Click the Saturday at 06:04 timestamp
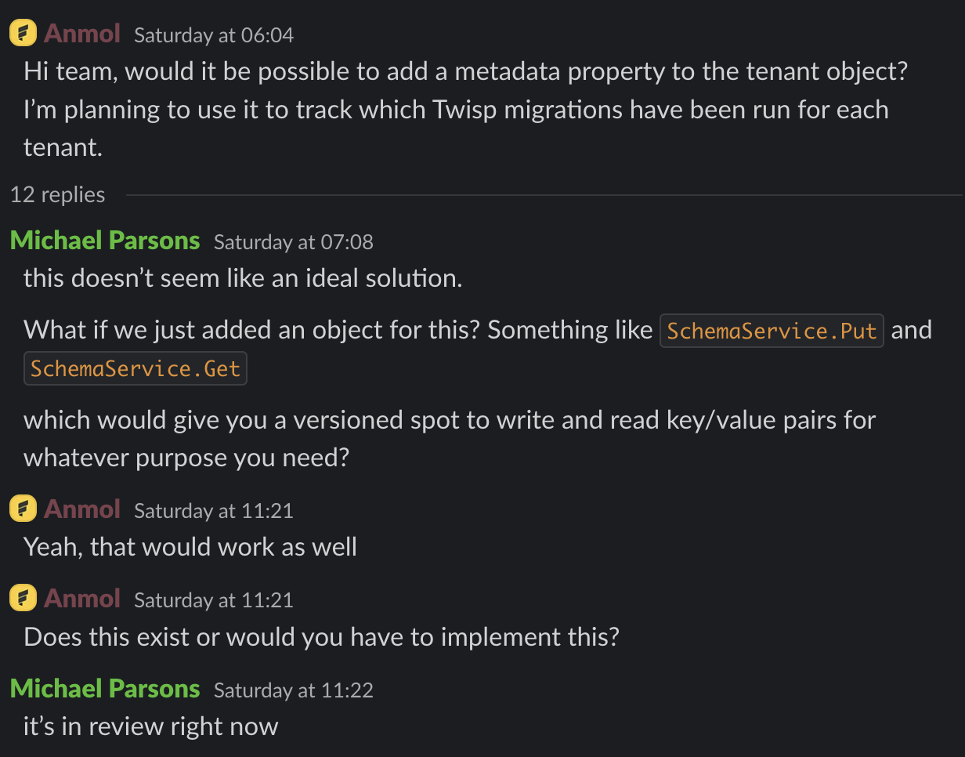Viewport: 965px width, 757px height. 215,35
